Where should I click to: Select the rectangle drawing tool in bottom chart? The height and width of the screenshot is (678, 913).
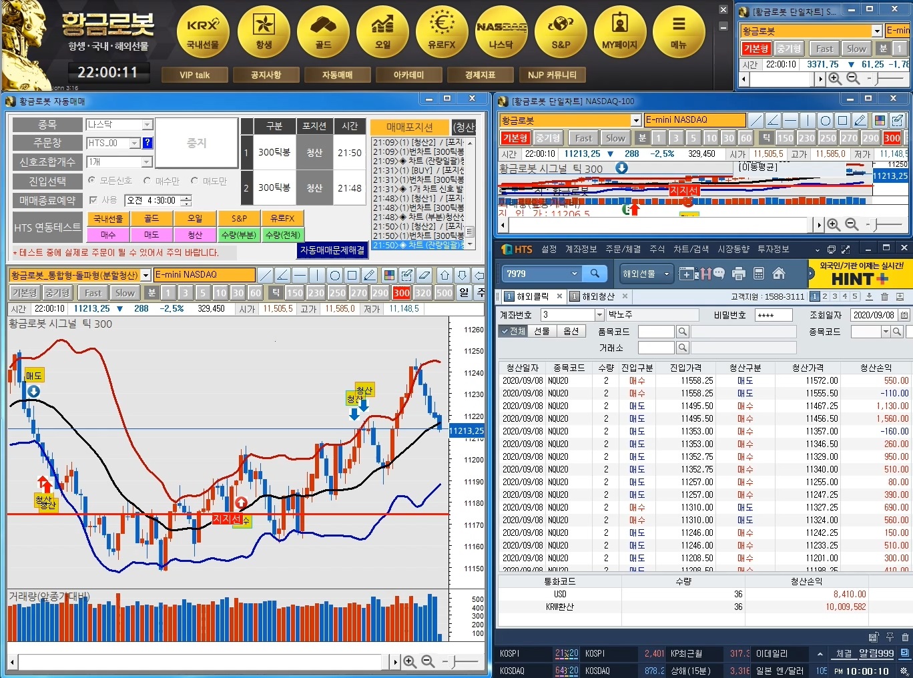[x=352, y=275]
